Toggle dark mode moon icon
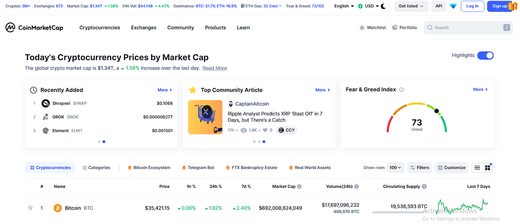Screen dimensions: 520x224 383,6
